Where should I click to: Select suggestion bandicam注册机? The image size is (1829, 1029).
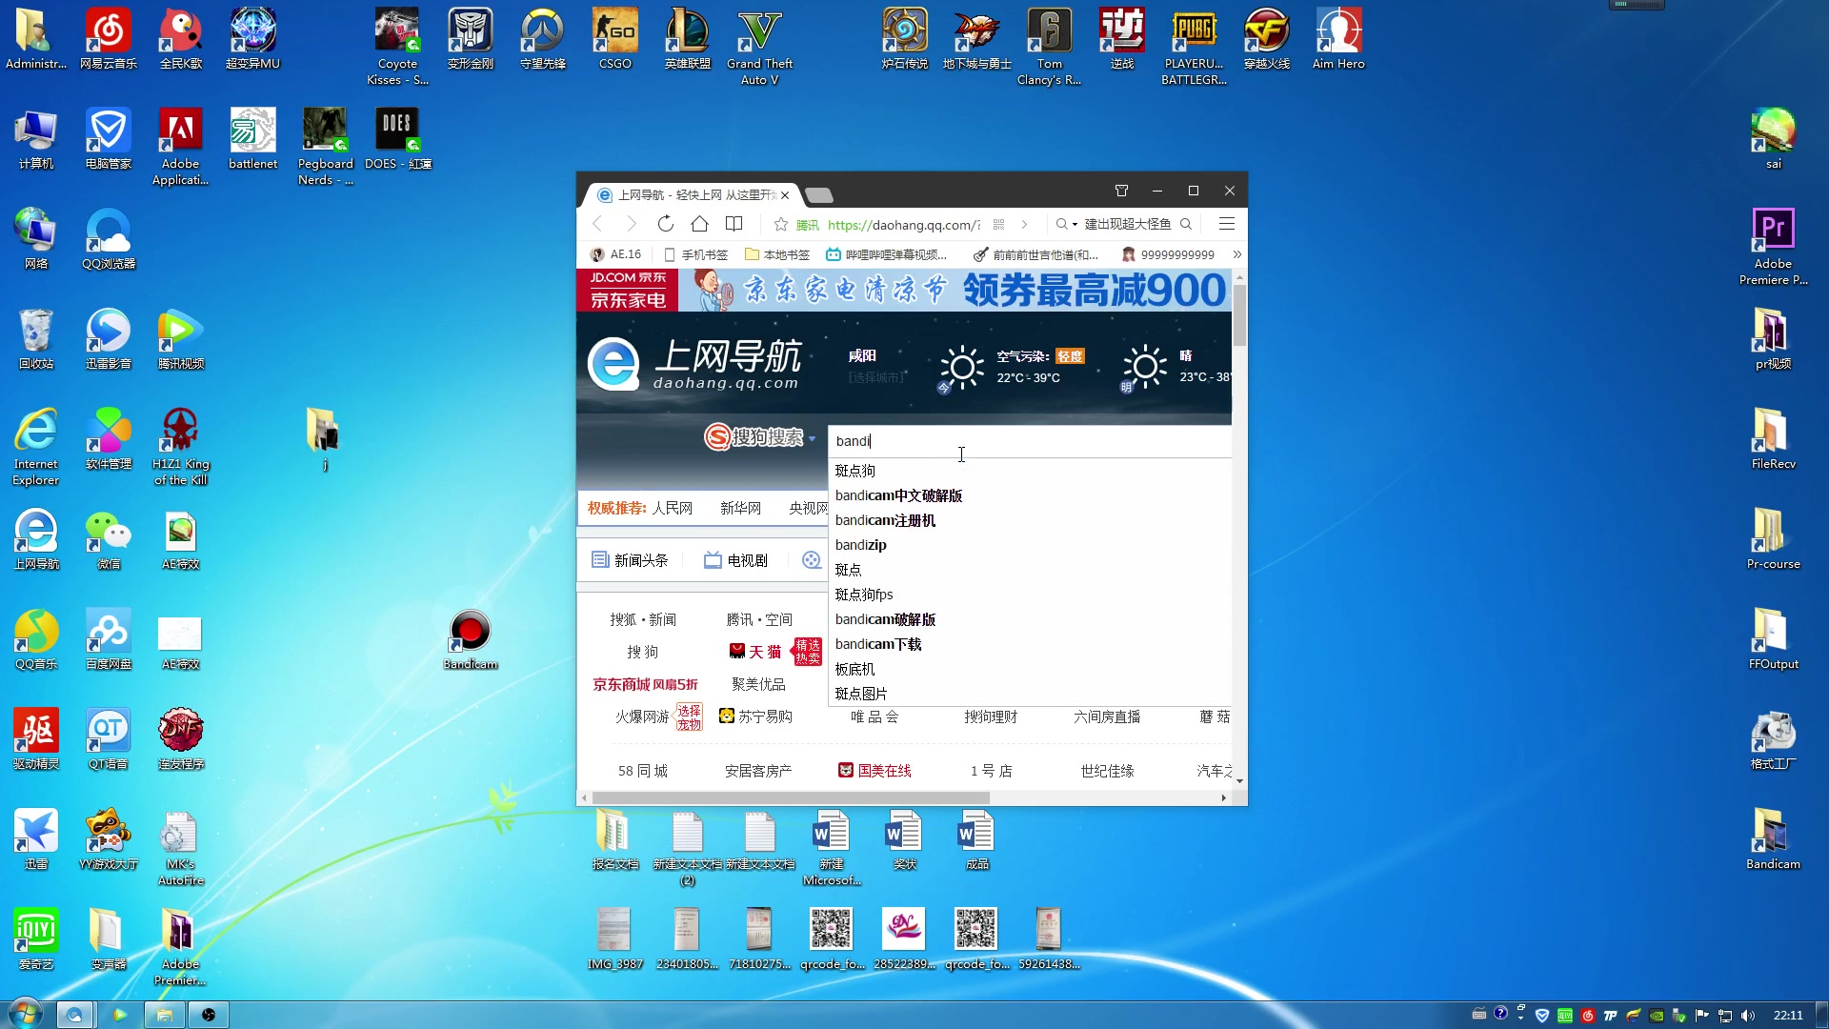[885, 520]
